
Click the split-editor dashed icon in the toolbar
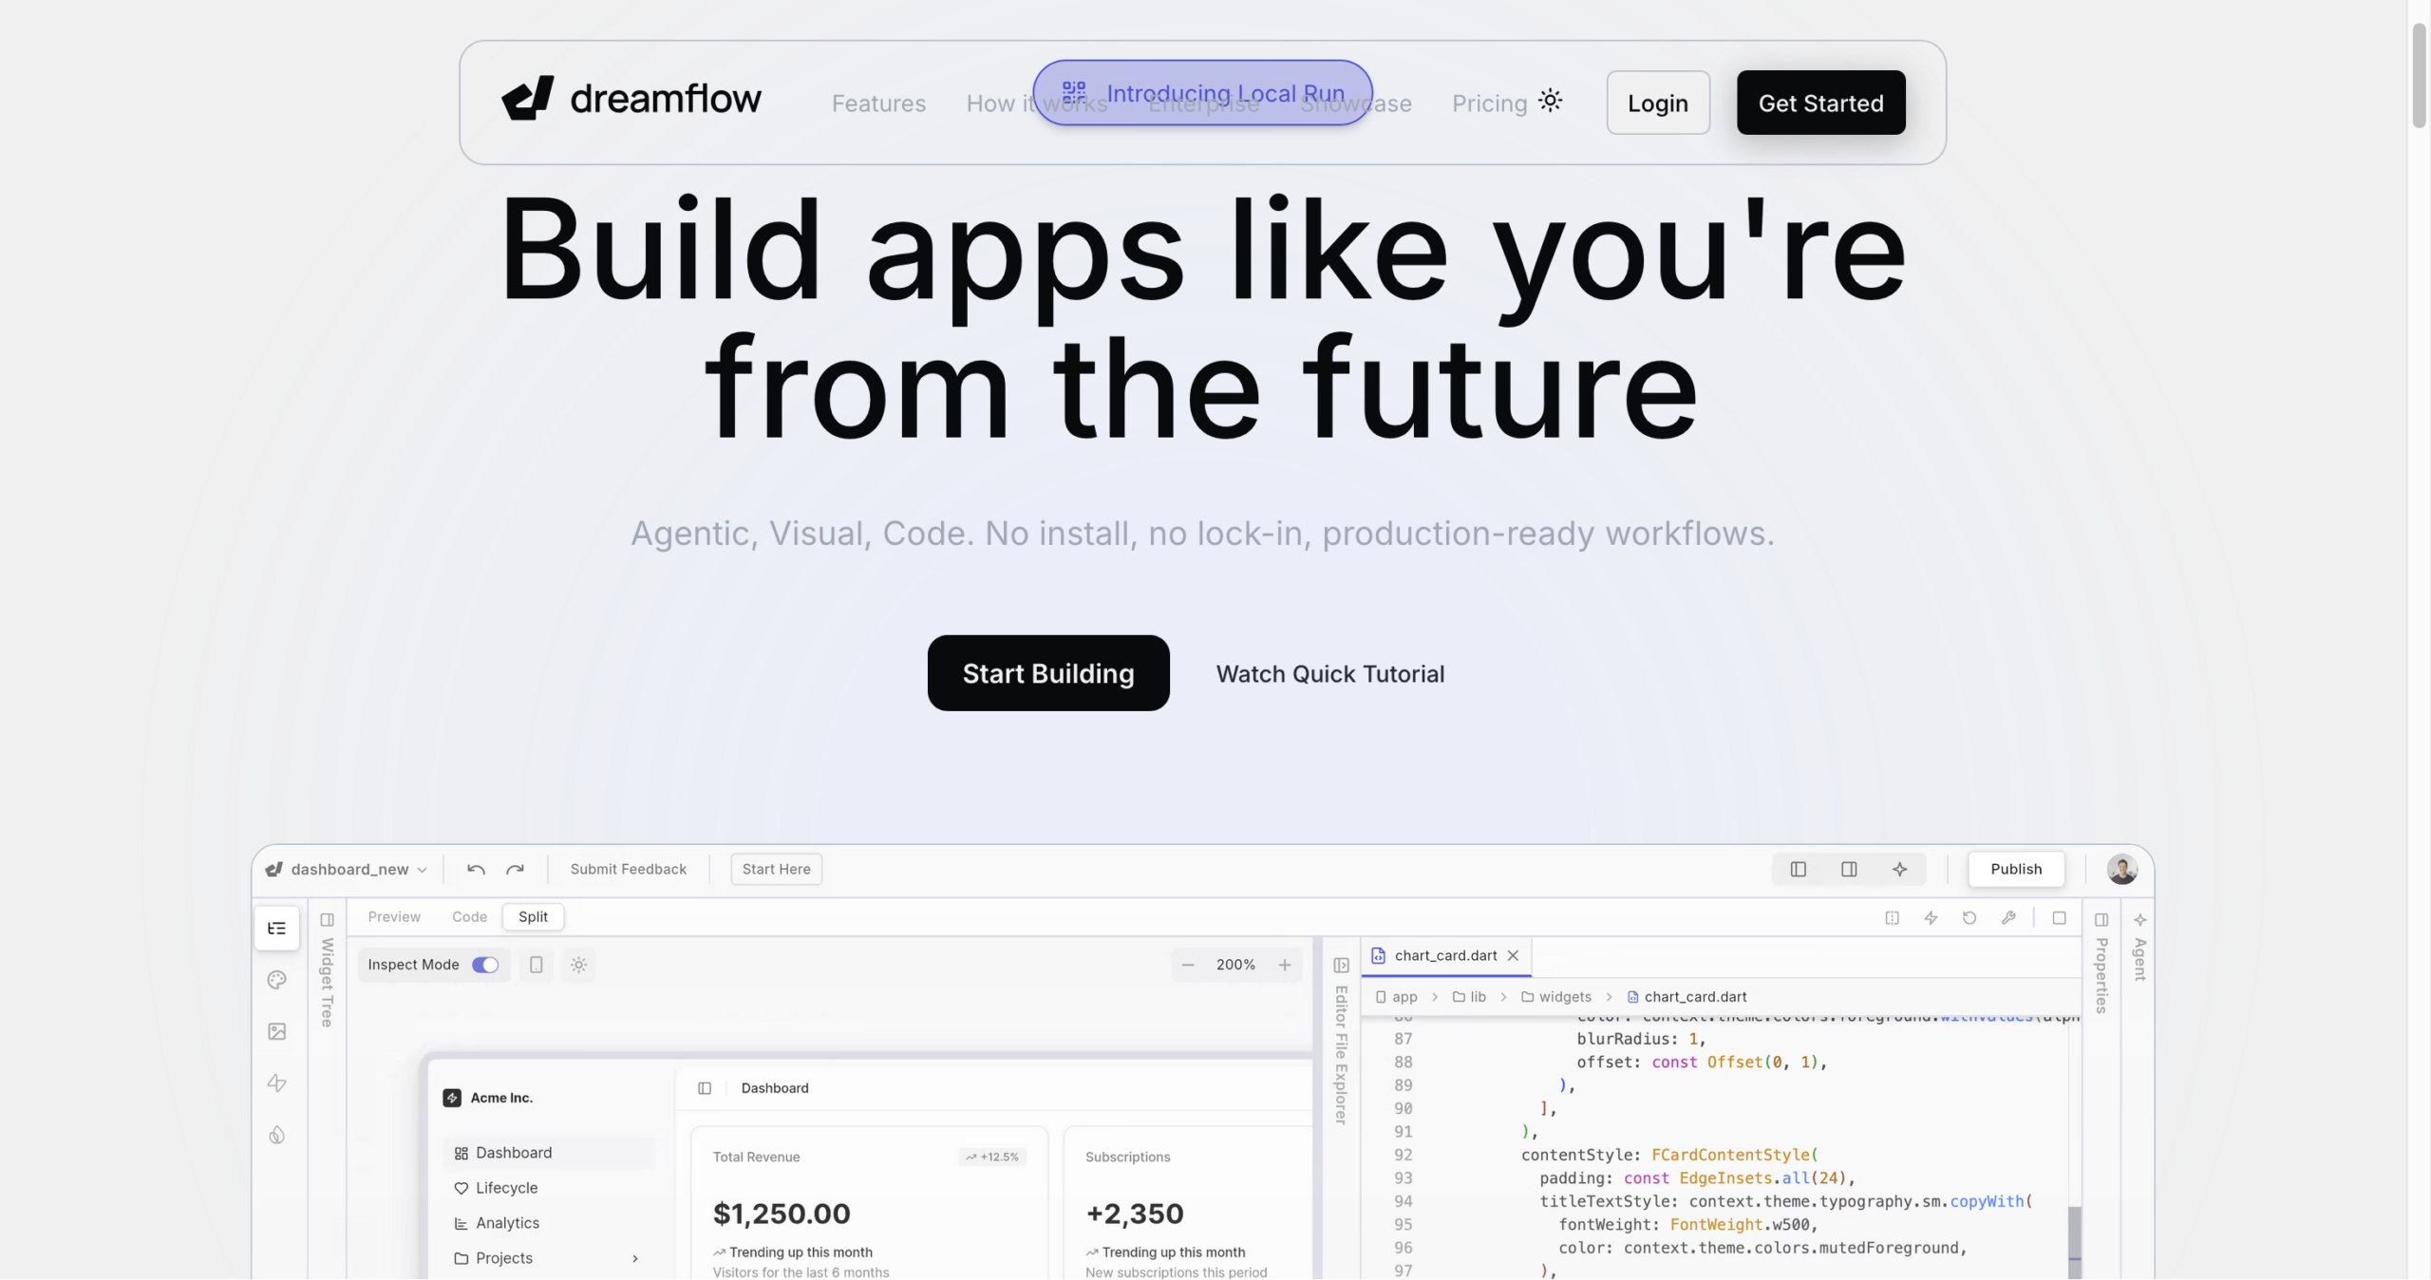(x=1892, y=918)
